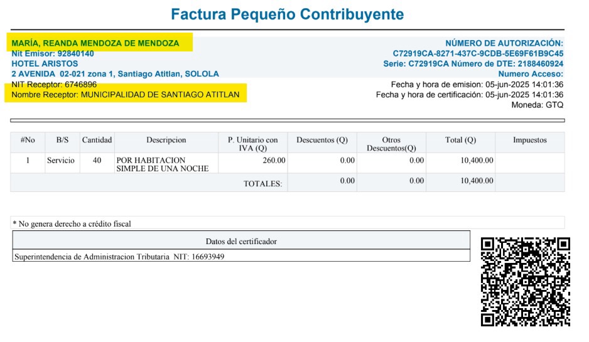This screenshot has height=342, width=589.
Task: Click the Impuestos column header
Action: 529,140
